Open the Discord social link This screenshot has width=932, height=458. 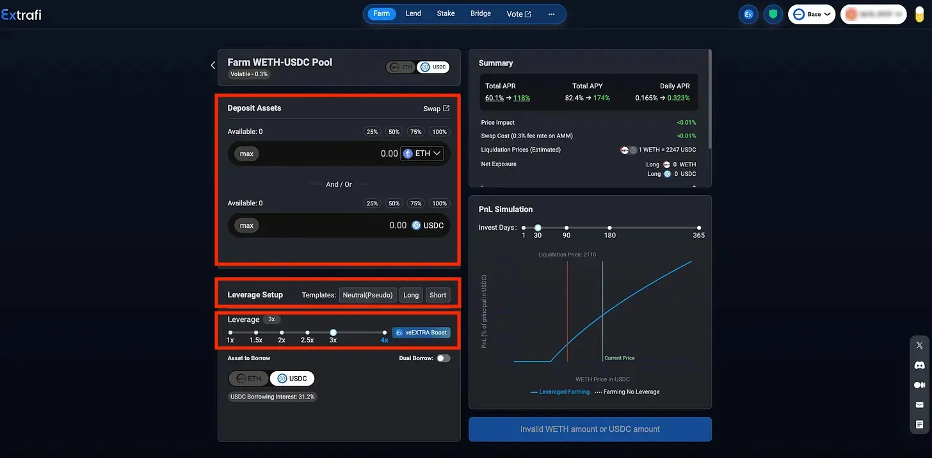click(x=920, y=365)
